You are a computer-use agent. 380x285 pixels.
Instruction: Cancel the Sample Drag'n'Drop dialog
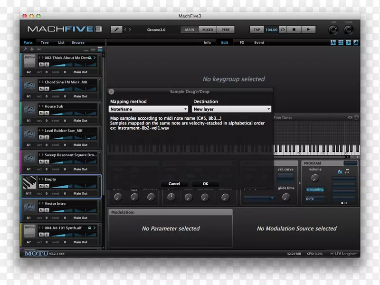tap(174, 183)
